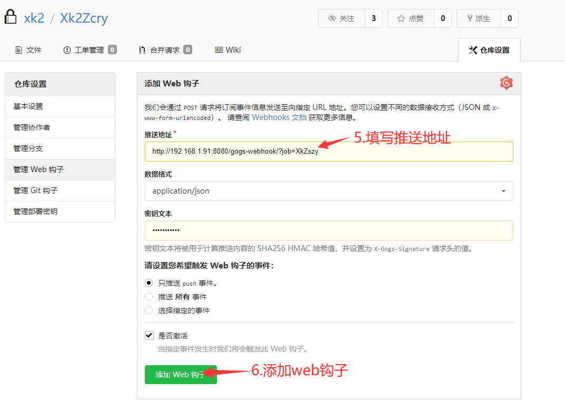Click the 密钥文本 secret text field
The width and height of the screenshot is (565, 412).
click(x=329, y=230)
